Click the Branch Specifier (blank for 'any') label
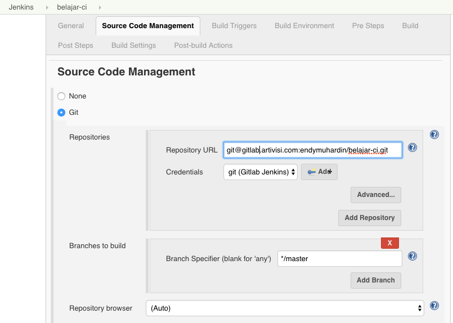 tap(218, 259)
